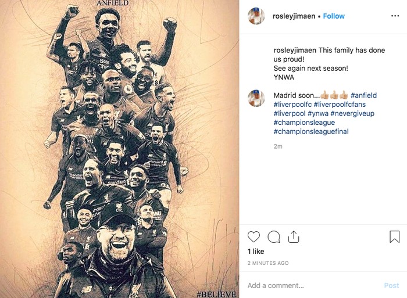The height and width of the screenshot is (298, 407).
Task: Open rosleyjimaen username in post header
Action: point(294,16)
